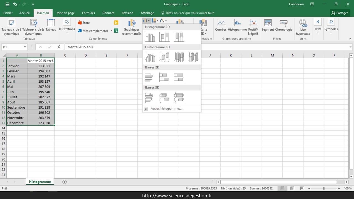Screen dimensions: 354x199
Task: Select the 2D clustered bar chart
Action: 150,77
